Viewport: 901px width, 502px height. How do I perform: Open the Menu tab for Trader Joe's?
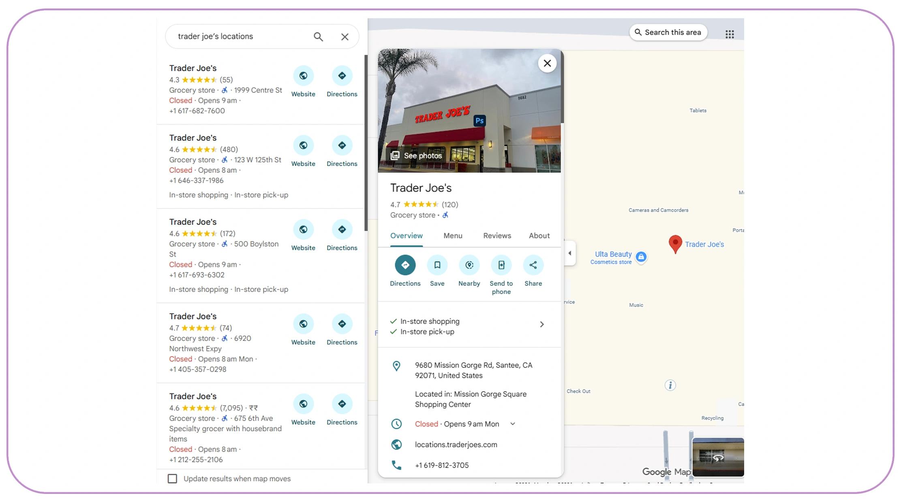tap(453, 236)
